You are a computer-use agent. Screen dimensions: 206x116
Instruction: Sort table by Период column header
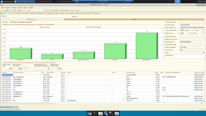click(7, 72)
